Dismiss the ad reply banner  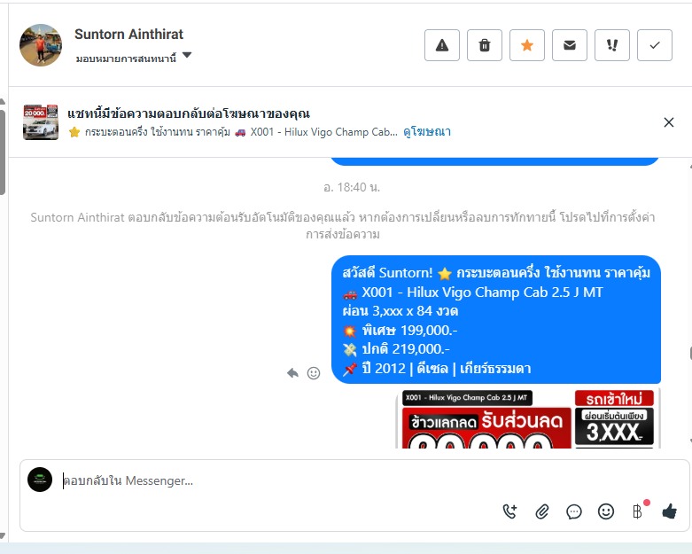click(x=669, y=122)
